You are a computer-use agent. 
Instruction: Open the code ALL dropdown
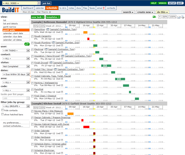16,90
